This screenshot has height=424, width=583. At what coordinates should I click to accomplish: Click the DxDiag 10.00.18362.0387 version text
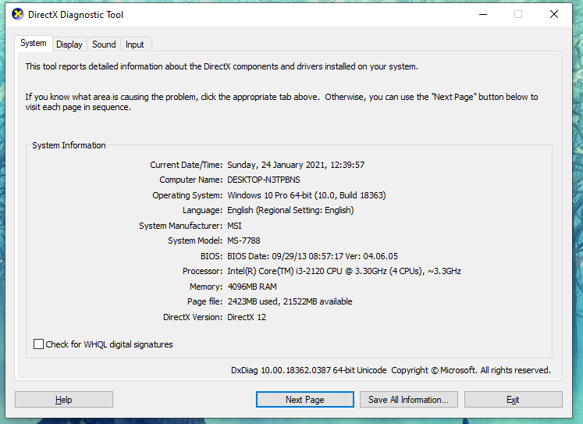[308, 370]
